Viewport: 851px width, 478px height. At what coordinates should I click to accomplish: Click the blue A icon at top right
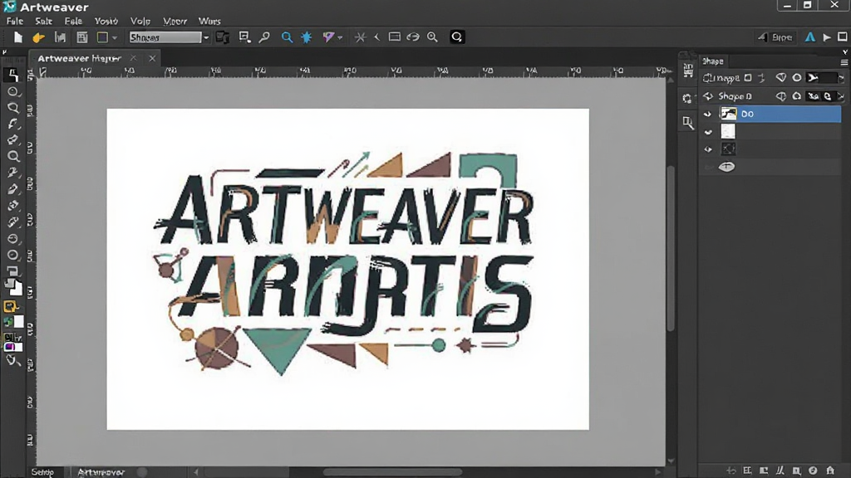pyautogui.click(x=809, y=37)
